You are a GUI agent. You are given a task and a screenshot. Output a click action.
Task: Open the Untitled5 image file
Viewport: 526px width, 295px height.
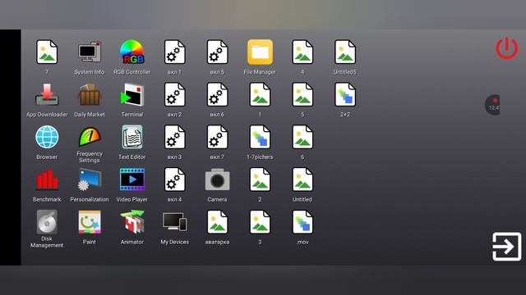pyautogui.click(x=345, y=52)
